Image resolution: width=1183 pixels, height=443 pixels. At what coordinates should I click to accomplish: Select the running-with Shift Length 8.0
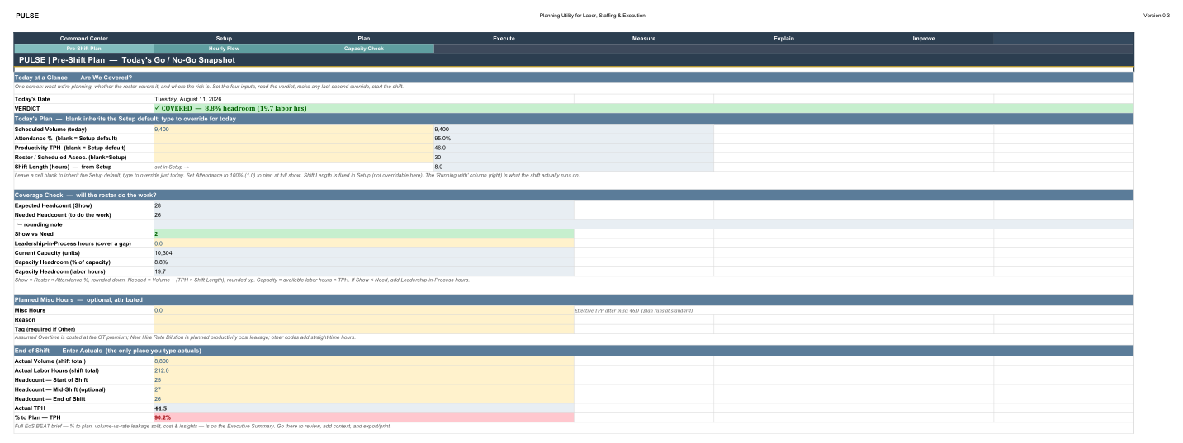click(574, 166)
